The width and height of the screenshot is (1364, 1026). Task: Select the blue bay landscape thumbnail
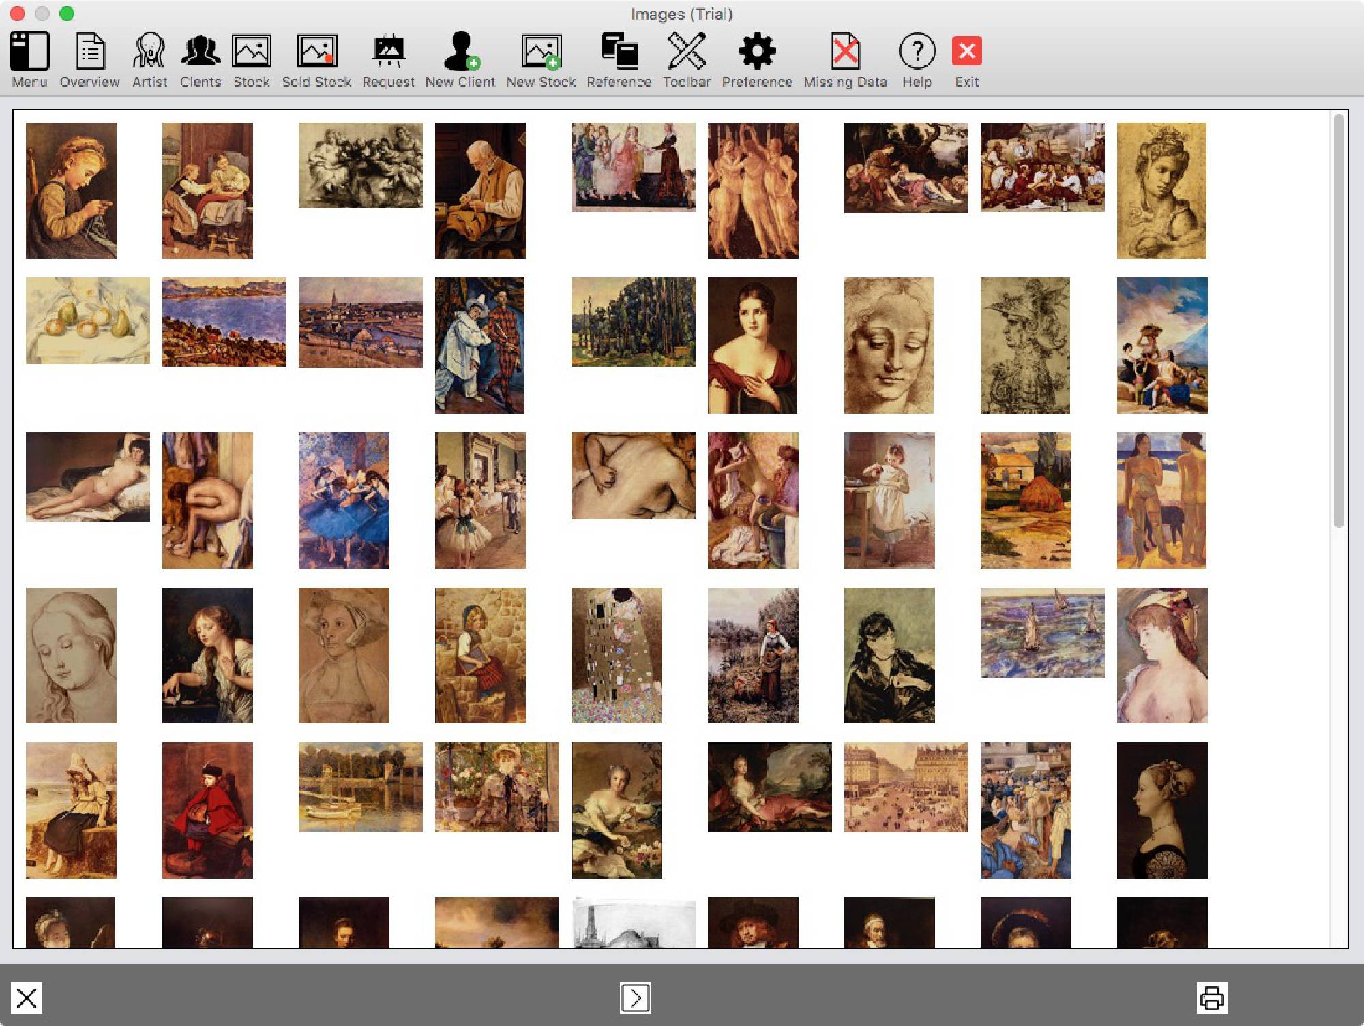(224, 322)
